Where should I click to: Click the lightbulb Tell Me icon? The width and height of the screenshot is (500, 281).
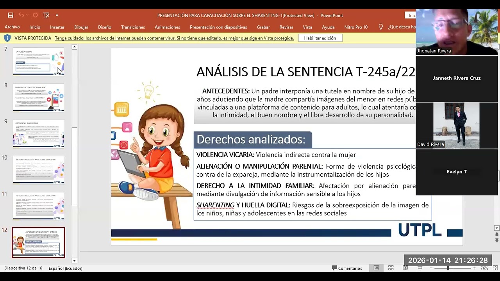pyautogui.click(x=381, y=27)
